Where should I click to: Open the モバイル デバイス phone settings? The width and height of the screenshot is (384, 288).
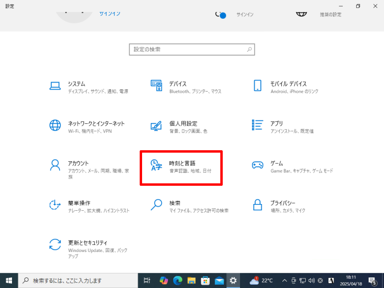pyautogui.click(x=286, y=87)
